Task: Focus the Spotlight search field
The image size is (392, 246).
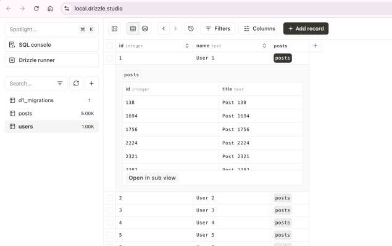Action: (x=51, y=30)
